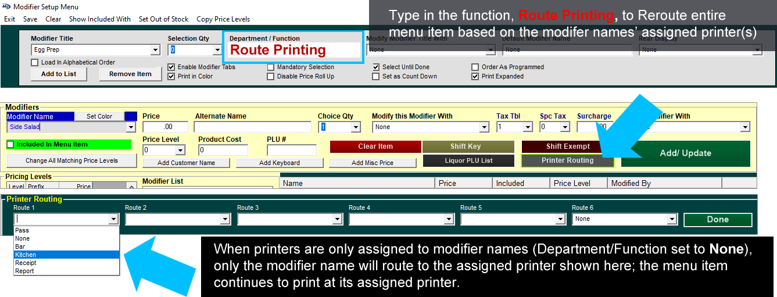Viewport: 777px width, 297px height.
Task: Expand the Spc Tax dropdown
Action: [564, 127]
